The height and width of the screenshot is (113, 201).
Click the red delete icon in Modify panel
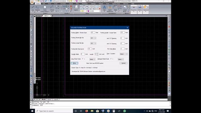coord(71,6)
